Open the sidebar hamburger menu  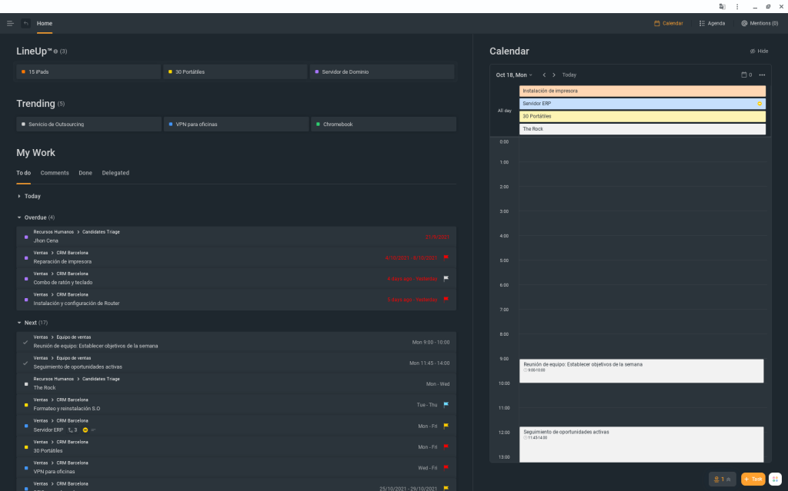point(10,23)
